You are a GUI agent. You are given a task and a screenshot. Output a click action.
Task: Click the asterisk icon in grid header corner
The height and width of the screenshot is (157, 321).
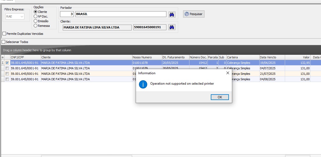[2, 57]
